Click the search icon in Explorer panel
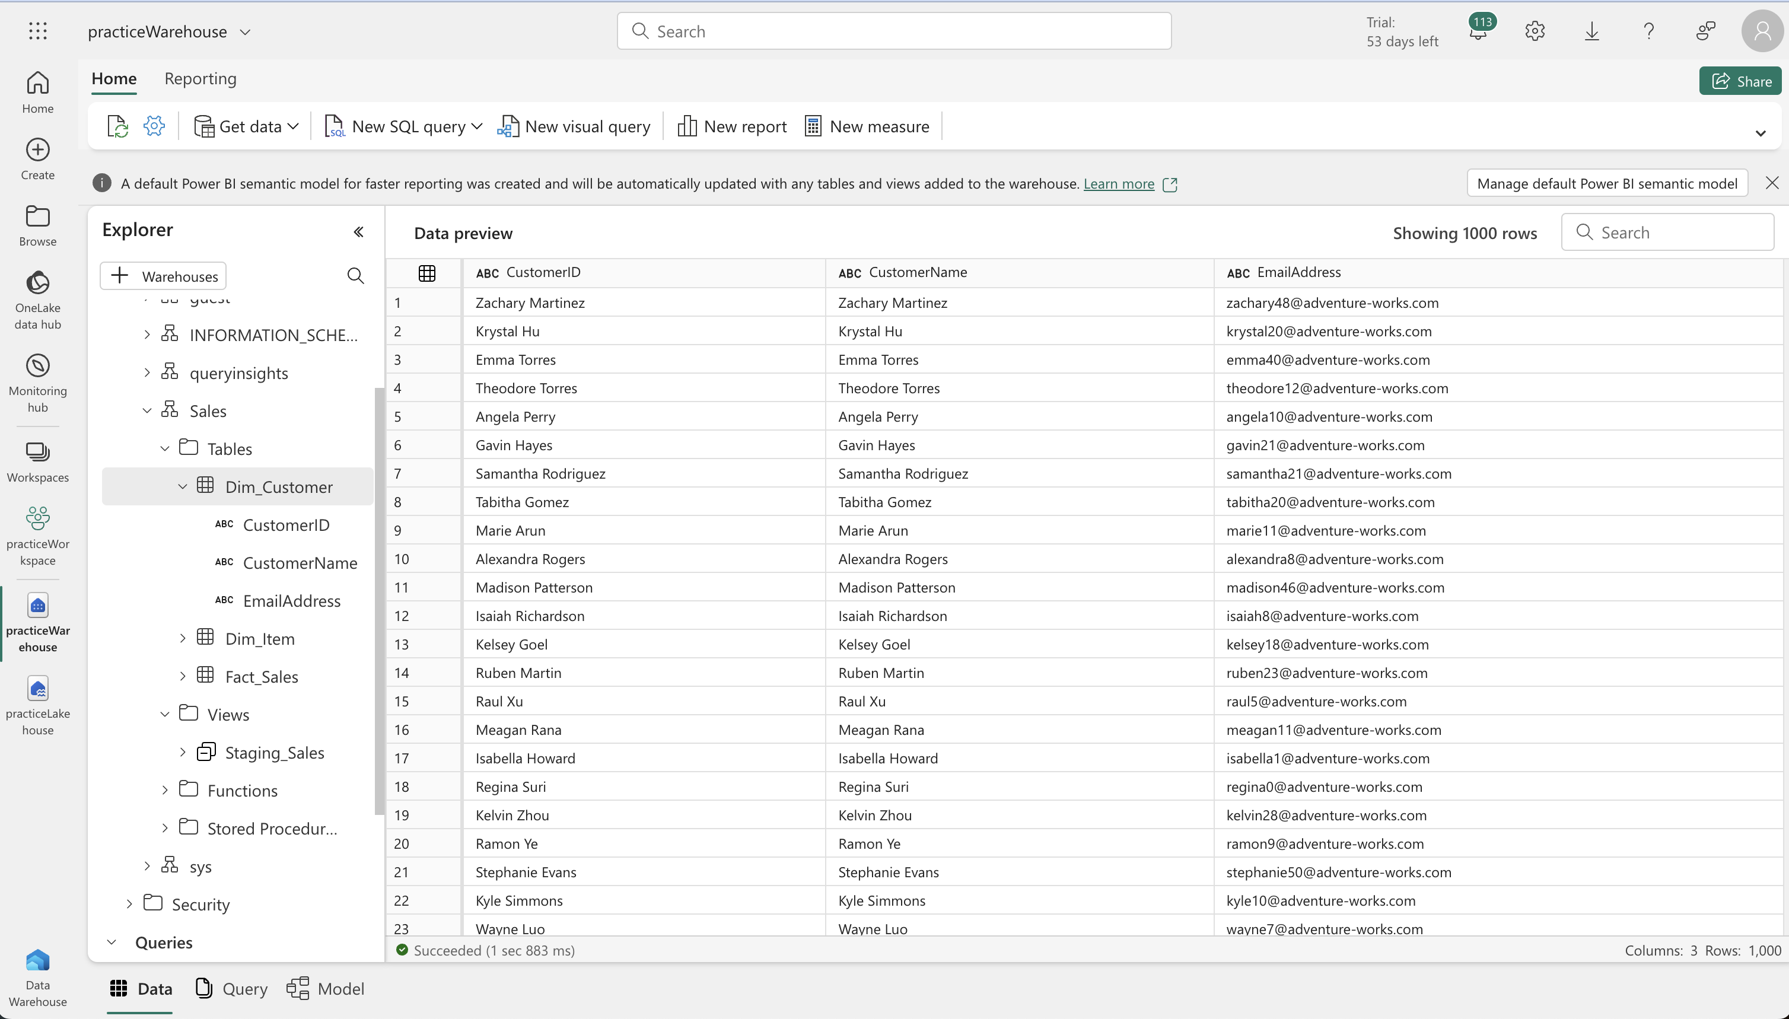 point(355,276)
